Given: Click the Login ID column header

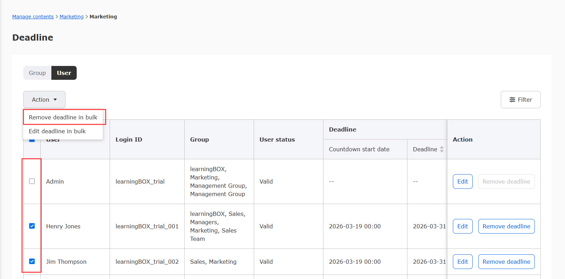Looking at the screenshot, I should point(129,139).
